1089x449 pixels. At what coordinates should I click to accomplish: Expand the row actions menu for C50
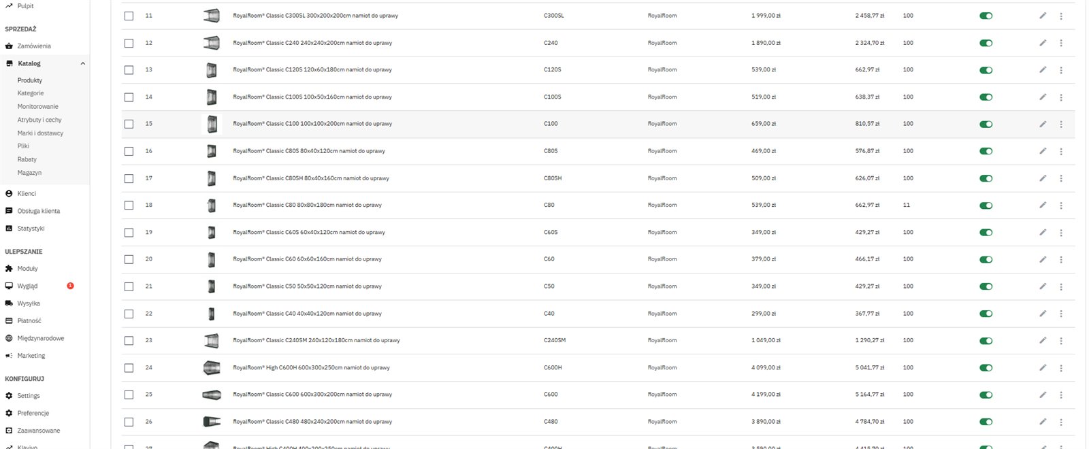point(1061,286)
